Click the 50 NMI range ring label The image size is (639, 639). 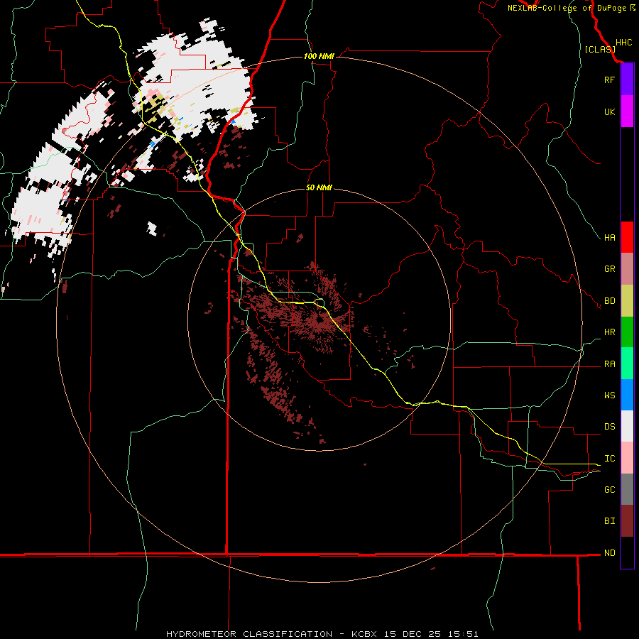(319, 187)
